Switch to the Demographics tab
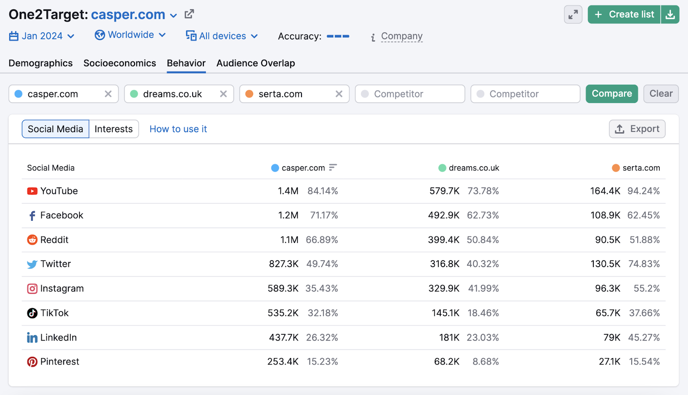This screenshot has height=395, width=688. coord(40,63)
